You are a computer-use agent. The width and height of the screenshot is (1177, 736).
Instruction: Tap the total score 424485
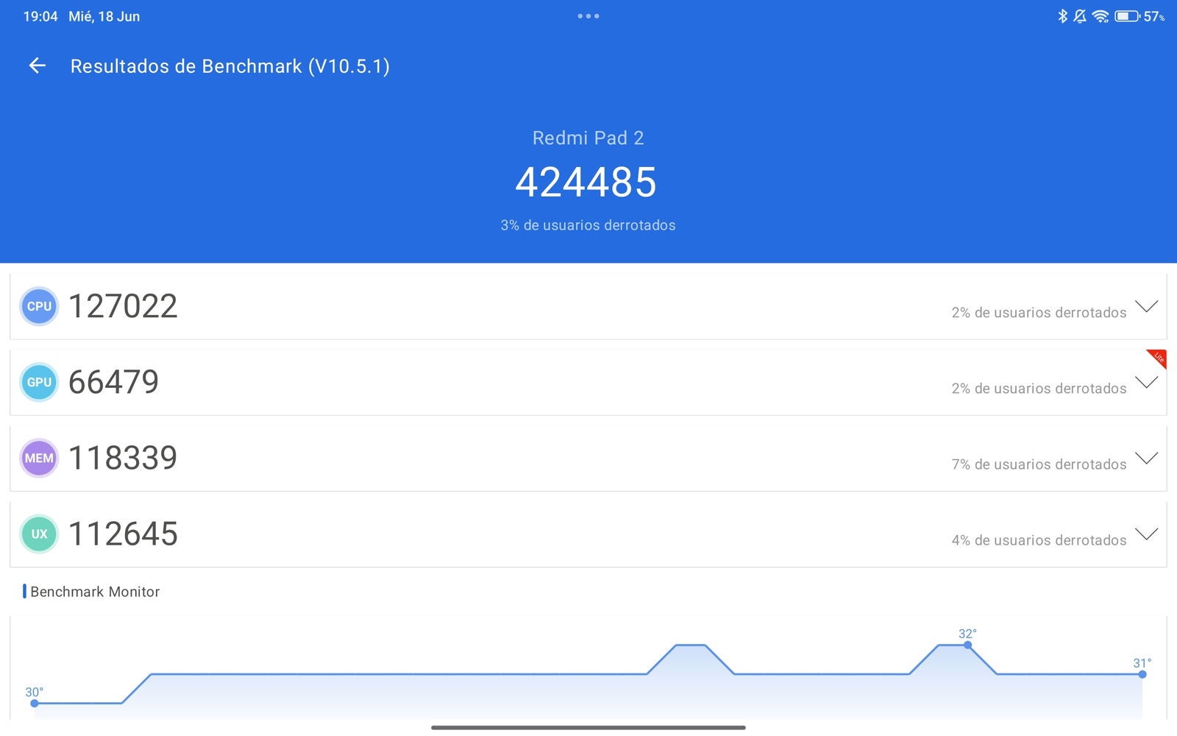(x=586, y=183)
